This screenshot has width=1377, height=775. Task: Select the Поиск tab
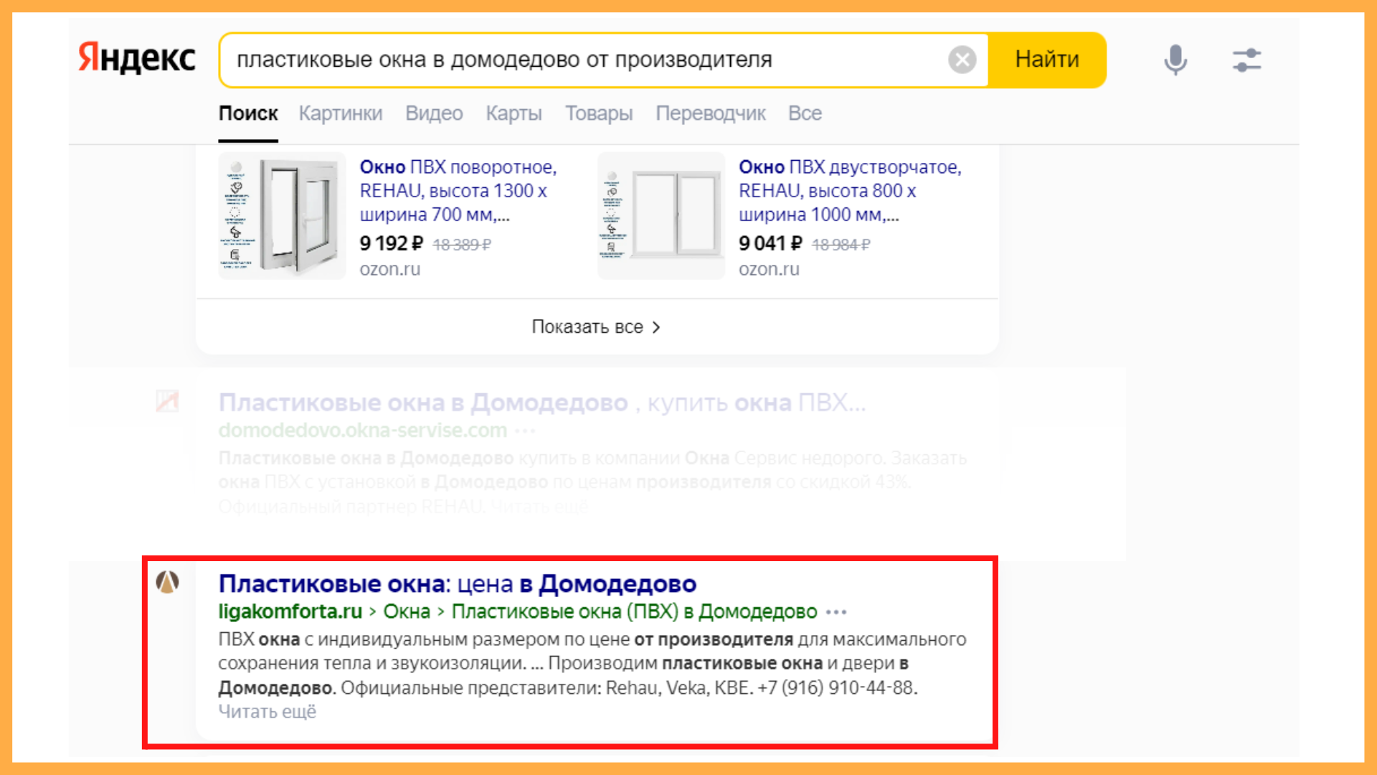click(x=248, y=113)
